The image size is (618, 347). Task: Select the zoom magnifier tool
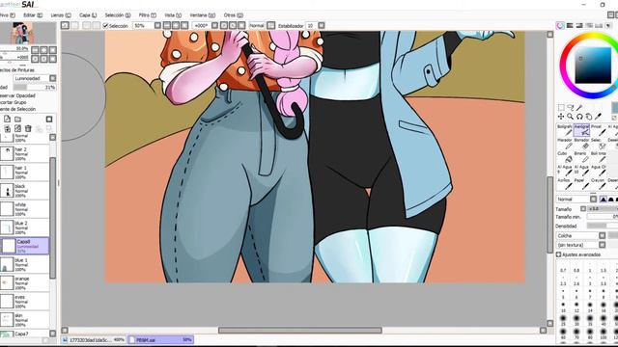click(571, 117)
